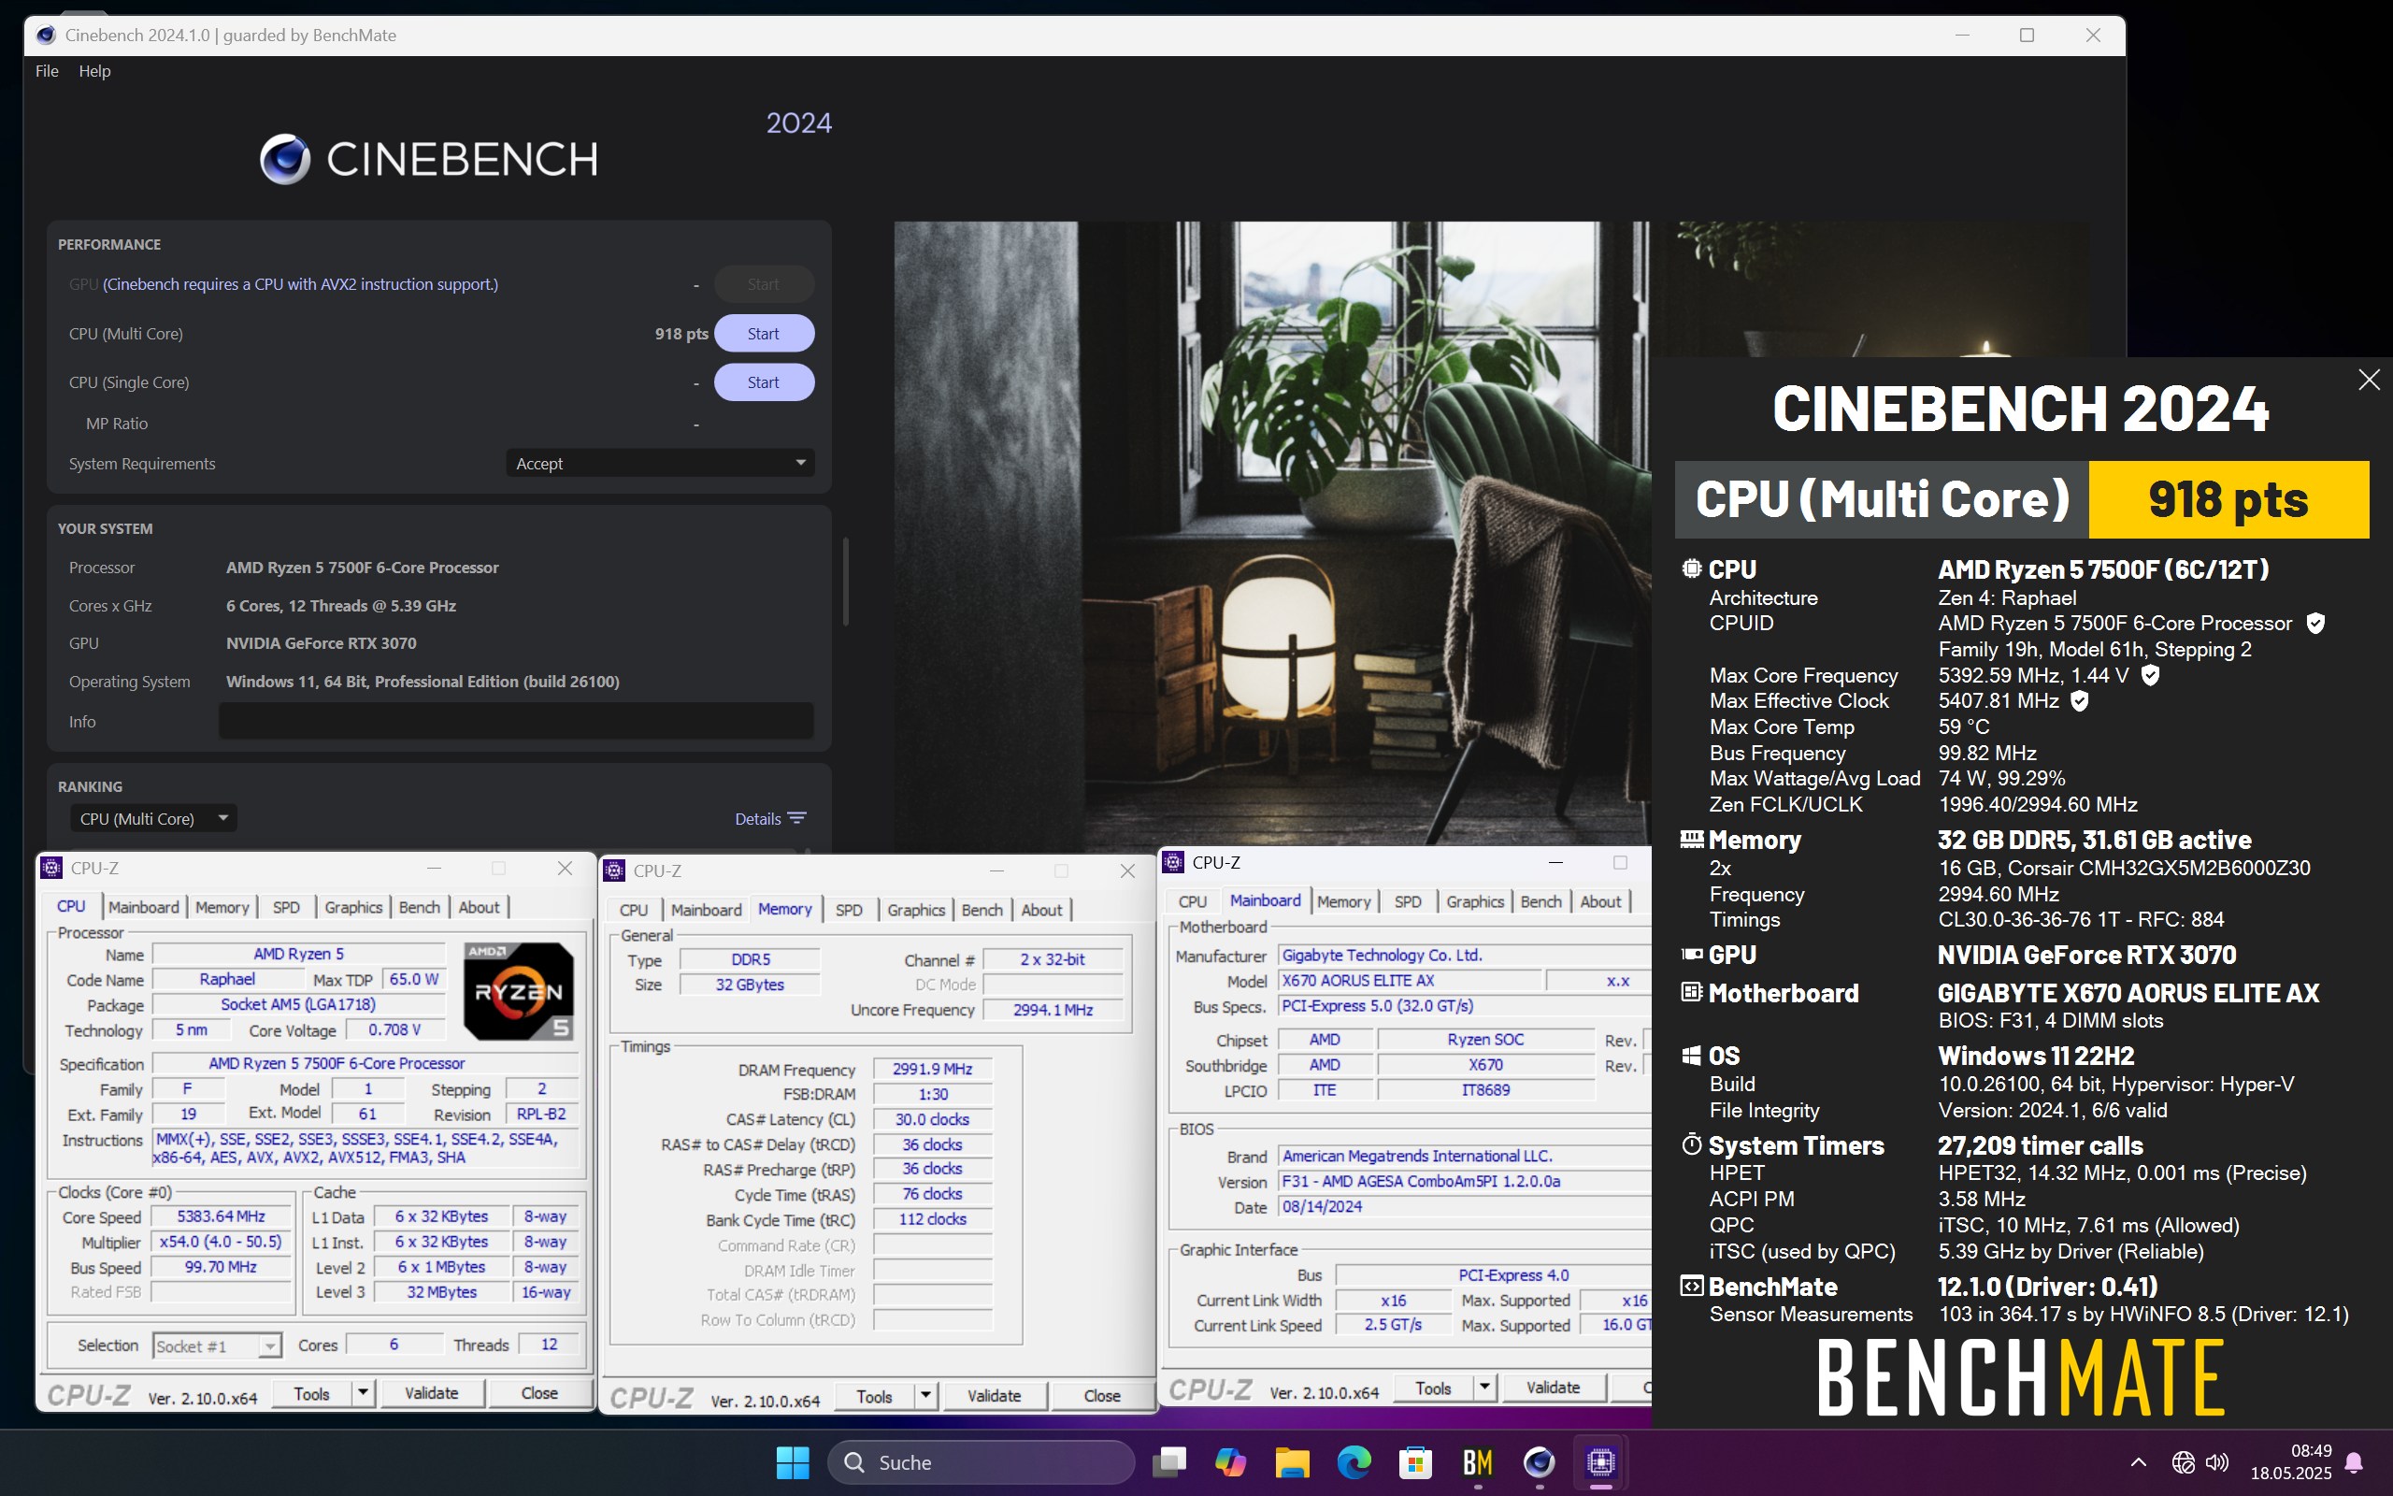This screenshot has width=2393, height=1496.
Task: Open Graphics tab in right CPU-Z
Action: point(1474,901)
